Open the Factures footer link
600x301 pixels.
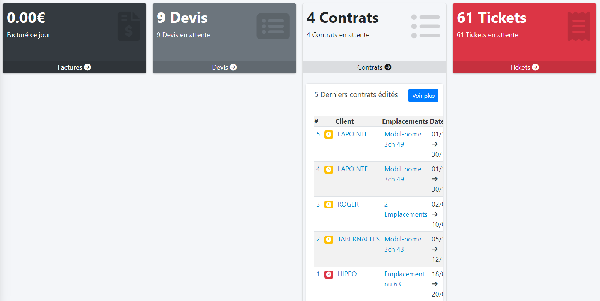[x=74, y=67]
